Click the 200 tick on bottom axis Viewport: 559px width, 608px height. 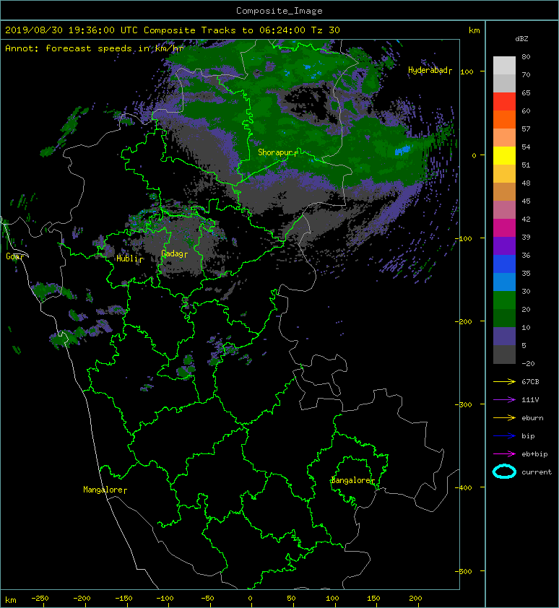click(x=415, y=599)
